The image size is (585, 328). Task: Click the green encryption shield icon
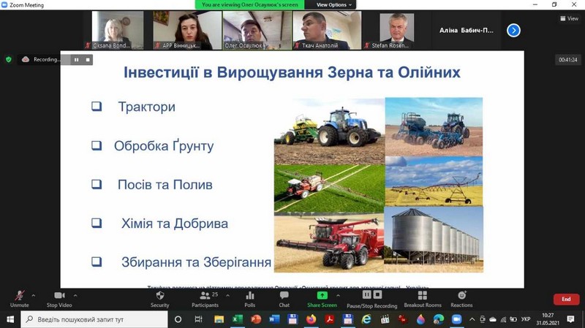tap(9, 59)
